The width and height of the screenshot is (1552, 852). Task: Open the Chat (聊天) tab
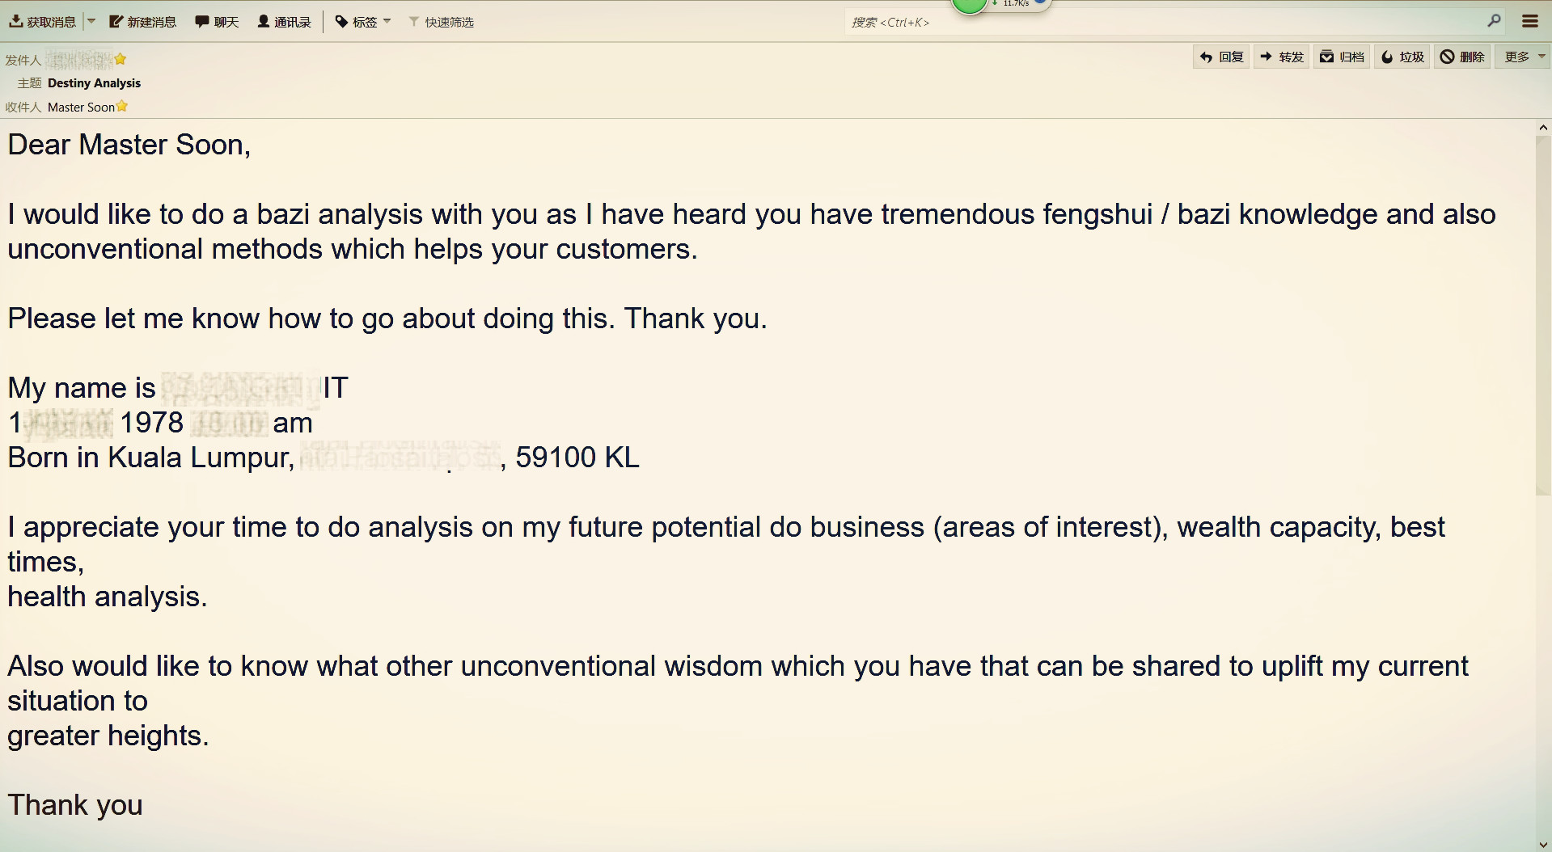[x=217, y=22]
